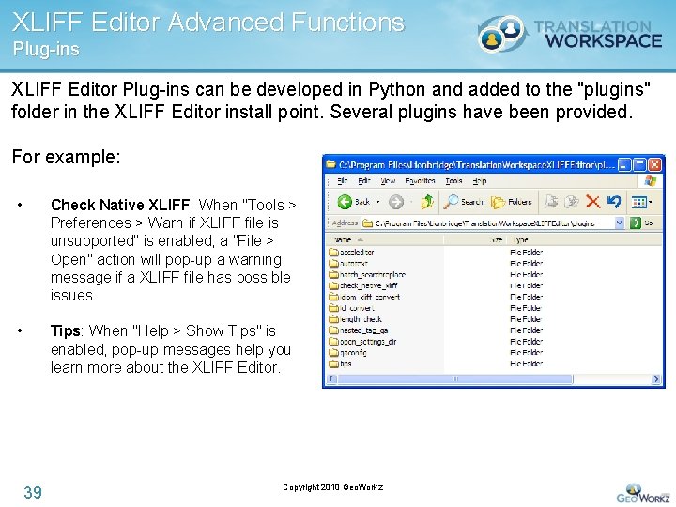676x507 pixels.
Task: Click the "Copyright 2010 GeoWorkz" footer text
Action: (332, 487)
